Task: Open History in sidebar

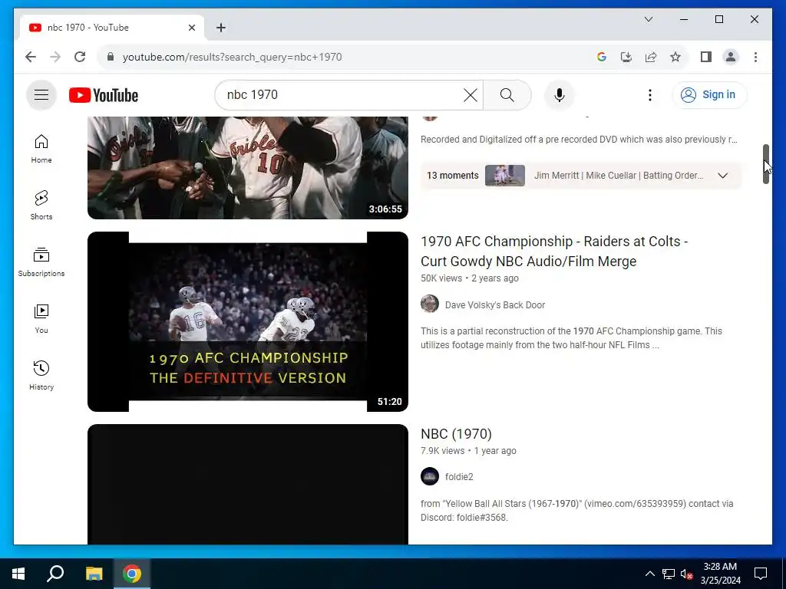Action: click(x=41, y=375)
